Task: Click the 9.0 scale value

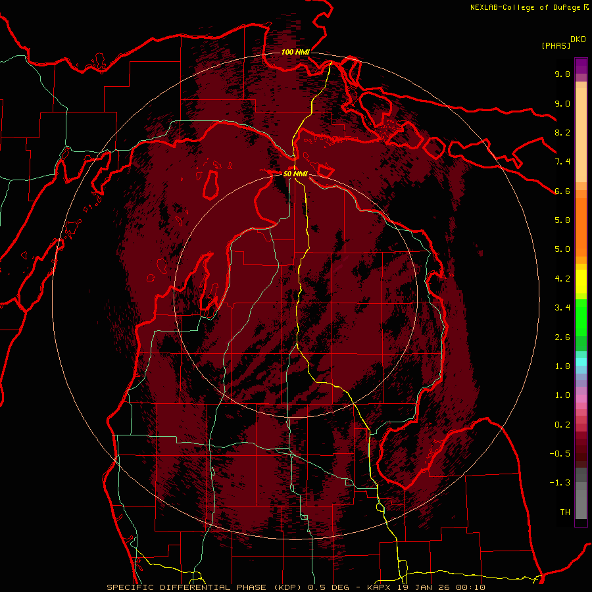Action: point(562,103)
